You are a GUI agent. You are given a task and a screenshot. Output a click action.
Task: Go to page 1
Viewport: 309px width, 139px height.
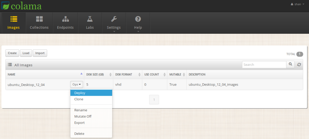coord(154,99)
